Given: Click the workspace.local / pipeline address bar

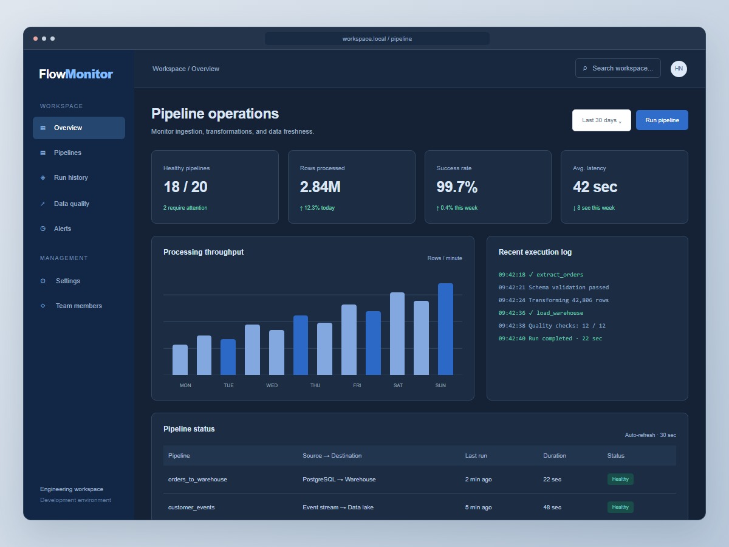Looking at the screenshot, I should tap(377, 39).
